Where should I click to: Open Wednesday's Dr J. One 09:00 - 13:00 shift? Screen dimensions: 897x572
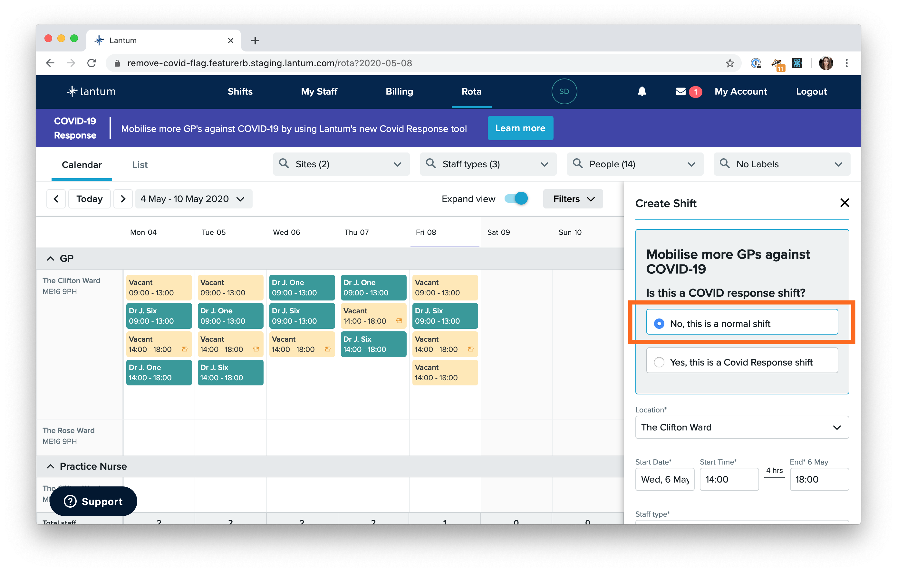coord(302,288)
